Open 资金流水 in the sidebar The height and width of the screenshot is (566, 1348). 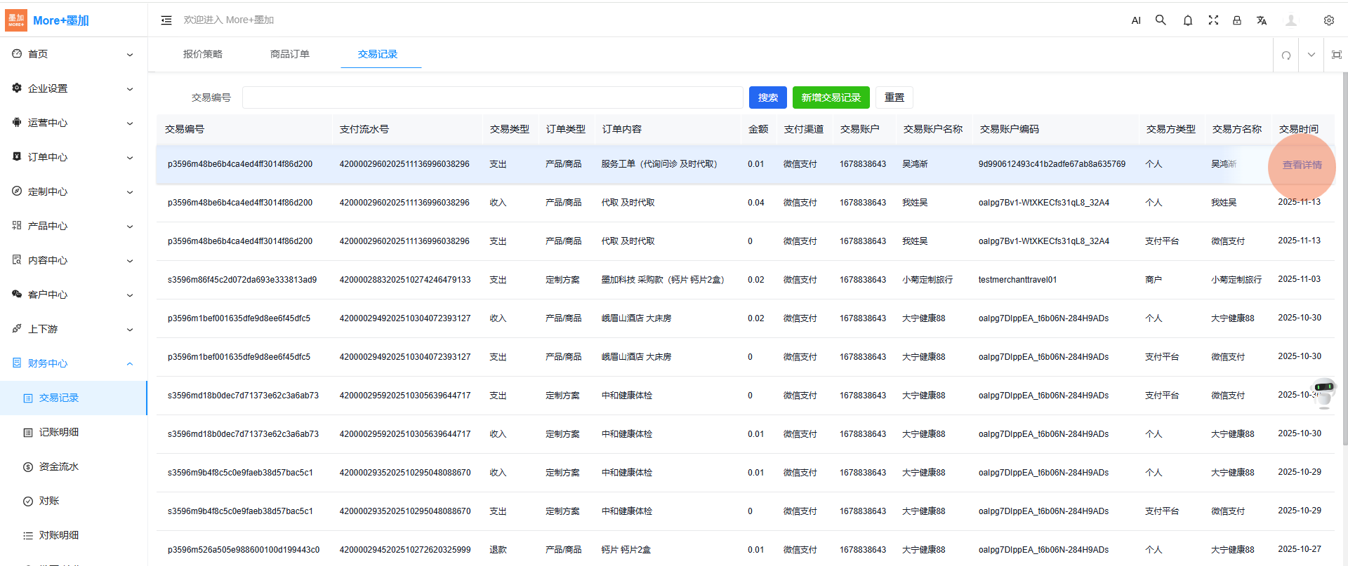[59, 466]
